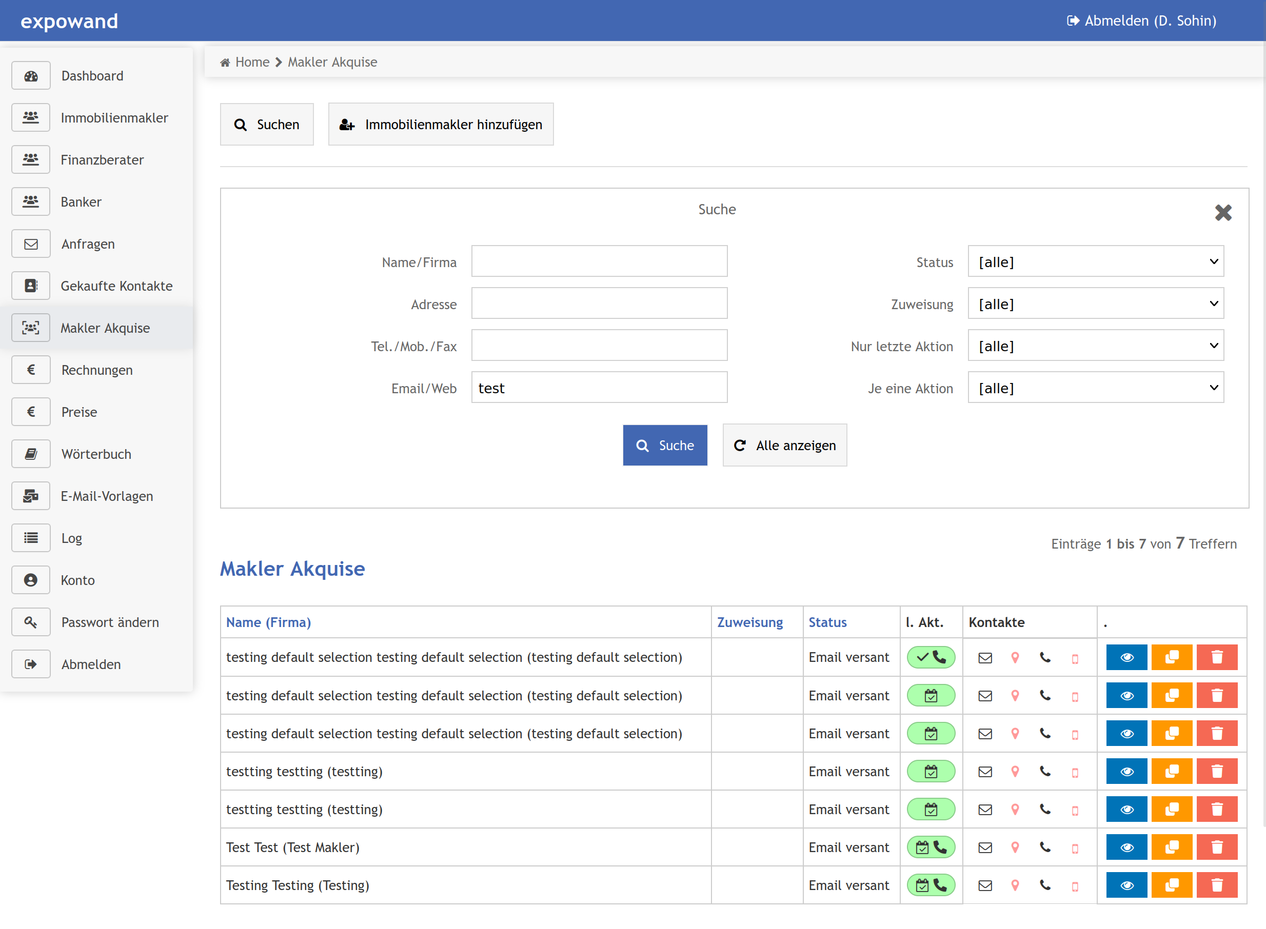Screen dimensions: 1266x929
Task: Click into the Name/Firma input field
Action: pyautogui.click(x=599, y=261)
